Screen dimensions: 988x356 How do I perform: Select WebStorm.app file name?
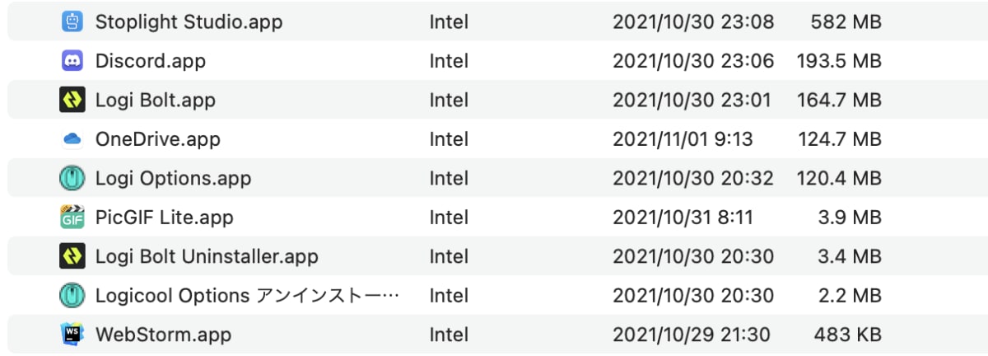pos(163,335)
